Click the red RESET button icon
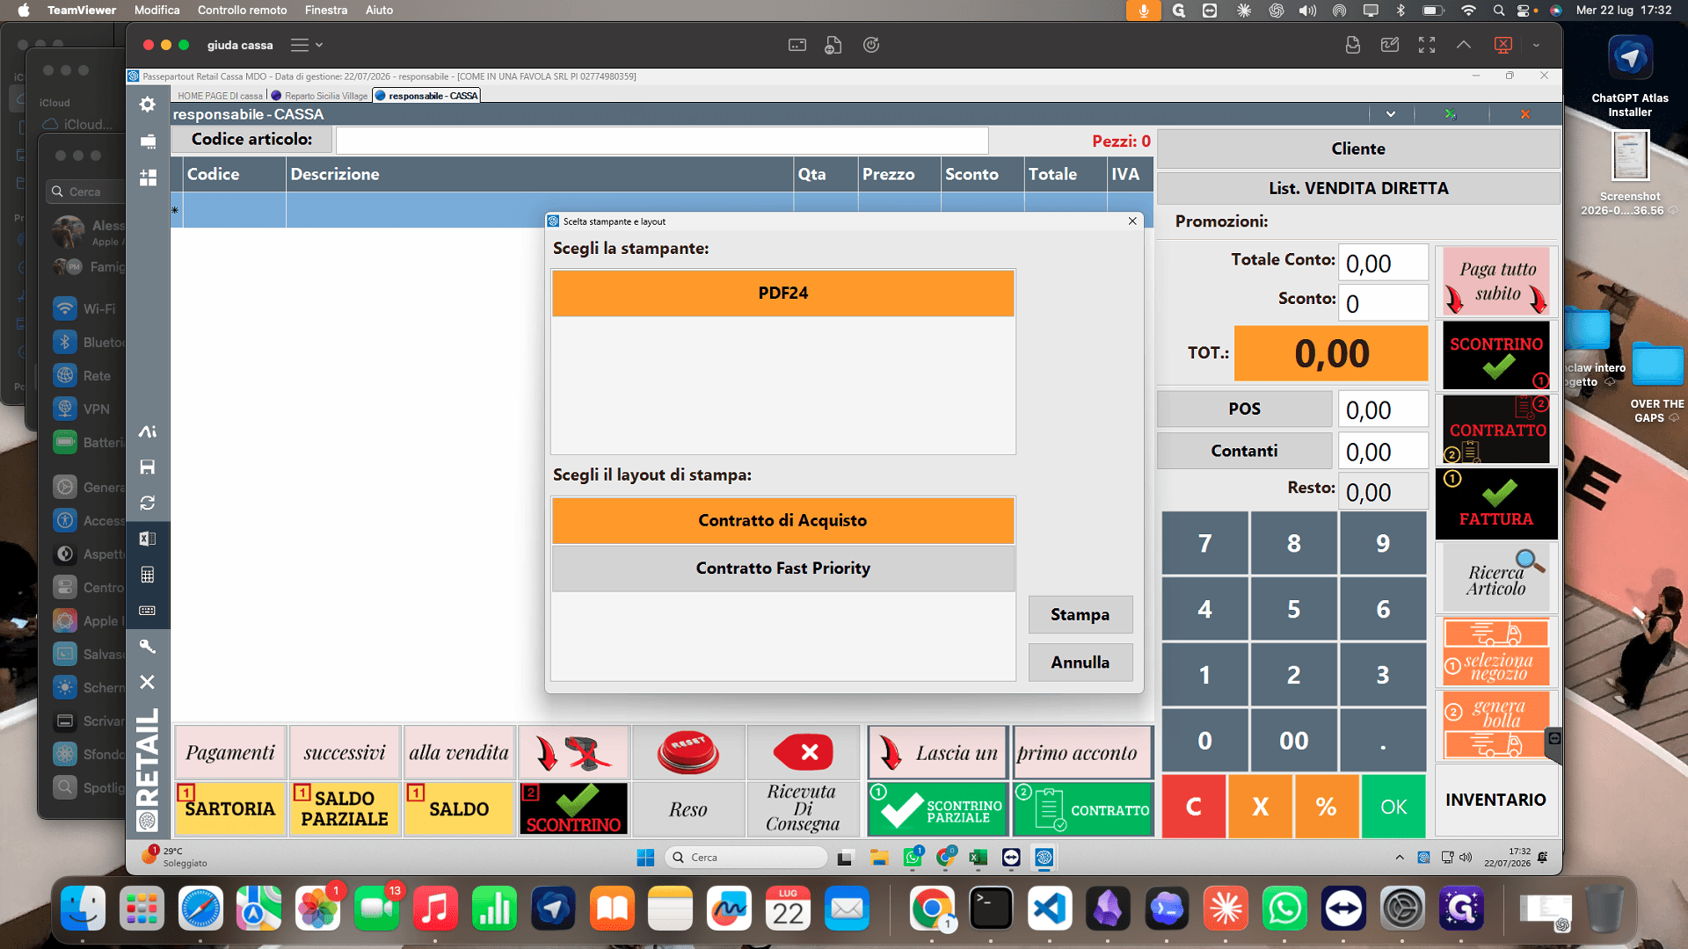Viewport: 1688px width, 949px height. point(688,752)
